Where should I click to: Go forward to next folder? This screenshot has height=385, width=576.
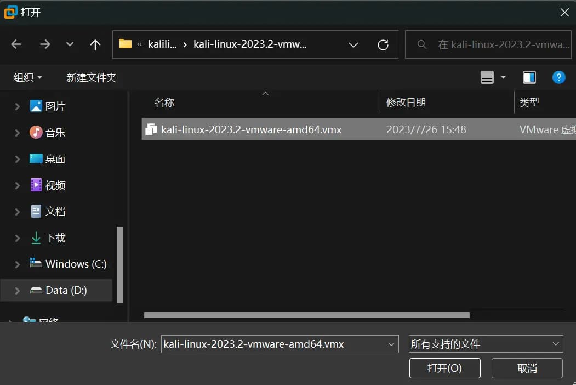pyautogui.click(x=45, y=44)
